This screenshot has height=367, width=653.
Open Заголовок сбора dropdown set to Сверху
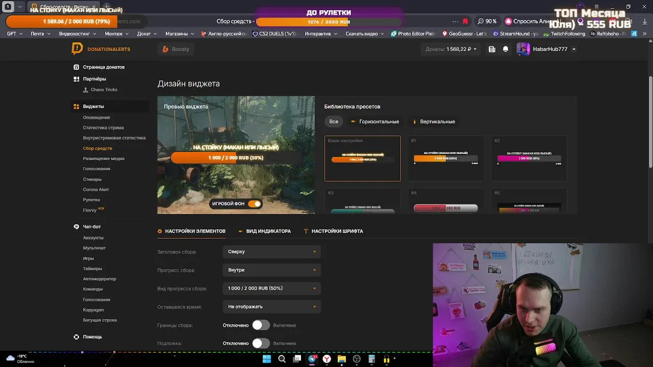272,252
